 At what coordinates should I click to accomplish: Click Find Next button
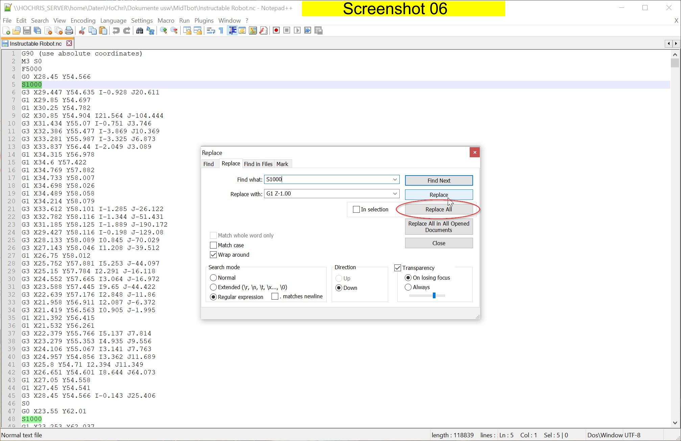[439, 180]
